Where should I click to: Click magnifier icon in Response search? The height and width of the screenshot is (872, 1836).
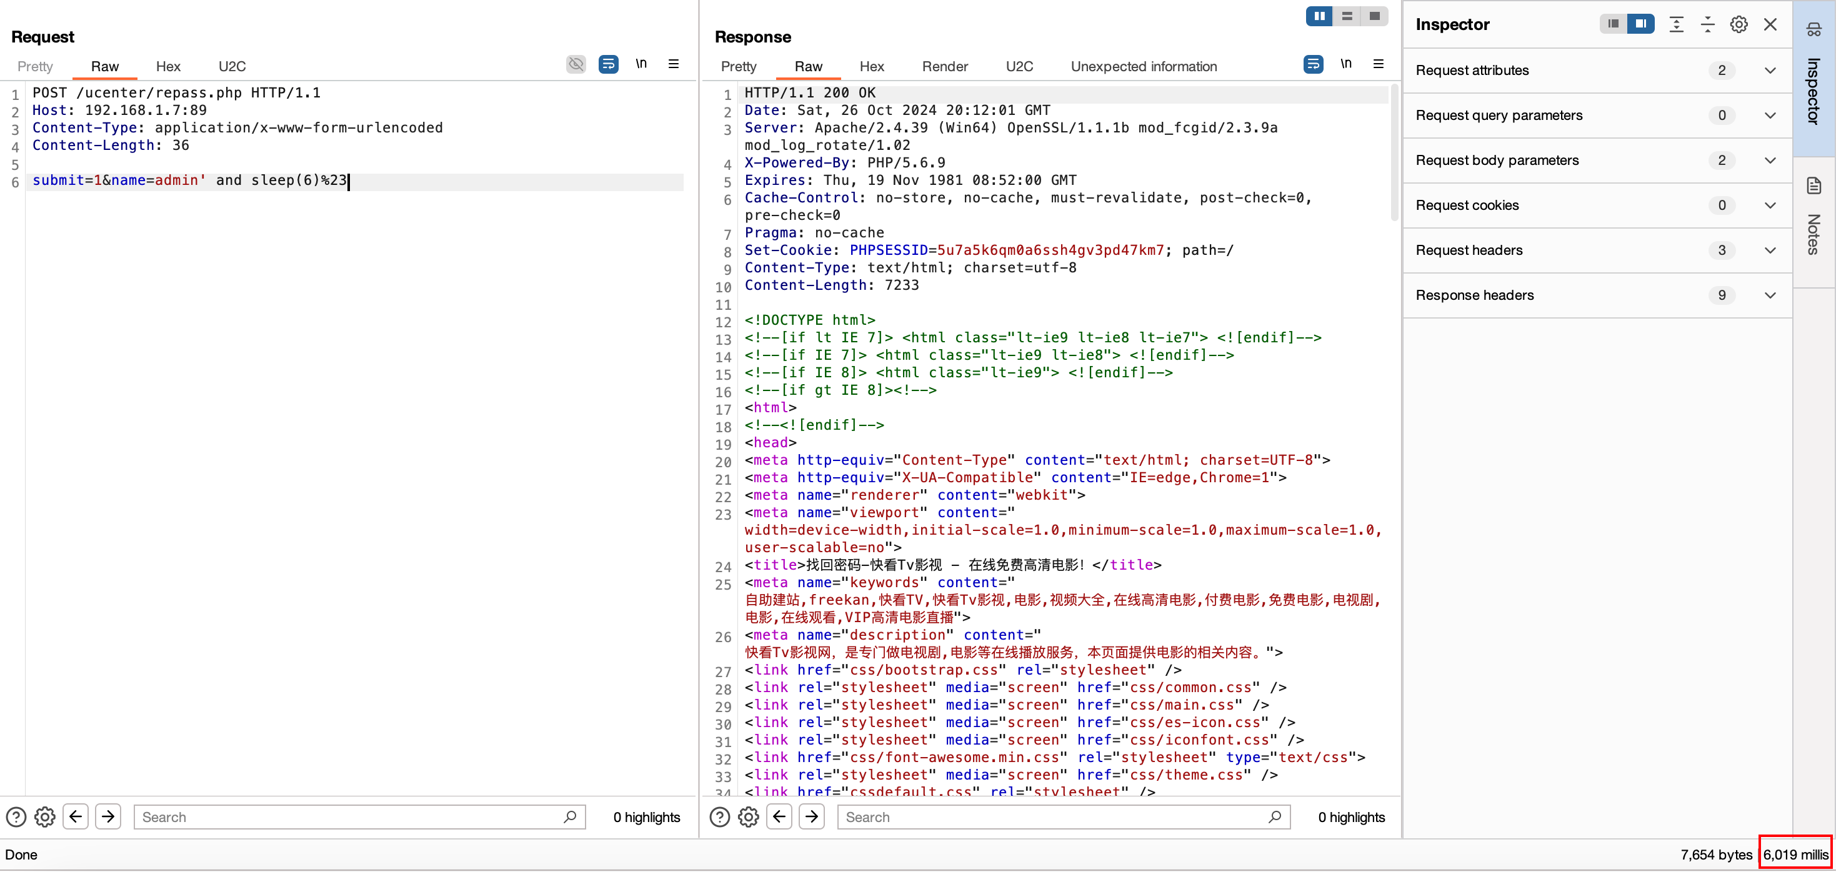pos(1274,817)
